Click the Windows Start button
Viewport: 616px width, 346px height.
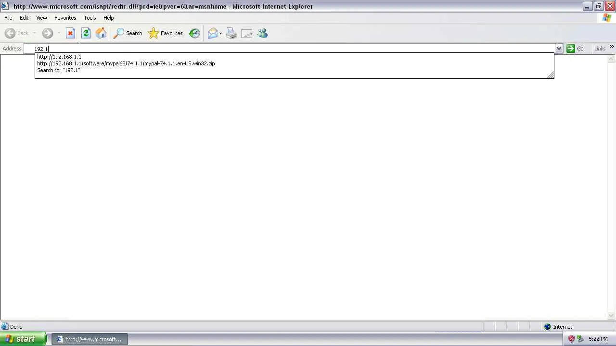(24, 339)
